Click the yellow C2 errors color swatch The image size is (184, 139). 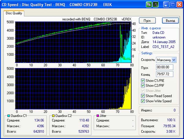coord(53,116)
